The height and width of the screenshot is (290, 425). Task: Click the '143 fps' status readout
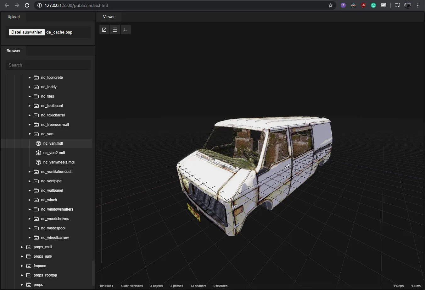[399, 286]
